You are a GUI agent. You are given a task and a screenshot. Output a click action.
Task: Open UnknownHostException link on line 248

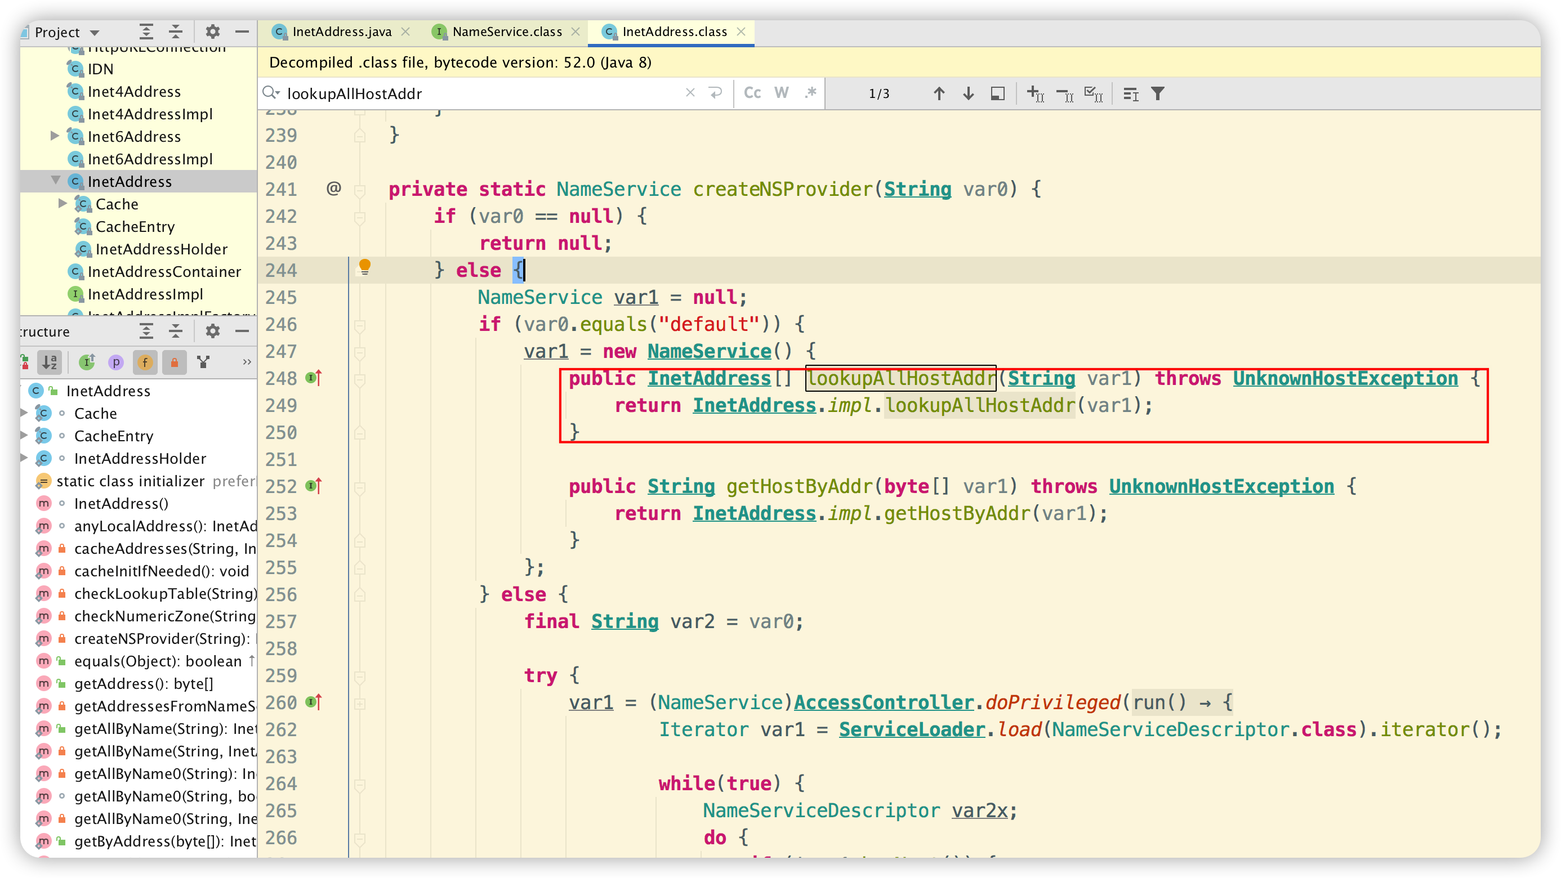(x=1345, y=378)
